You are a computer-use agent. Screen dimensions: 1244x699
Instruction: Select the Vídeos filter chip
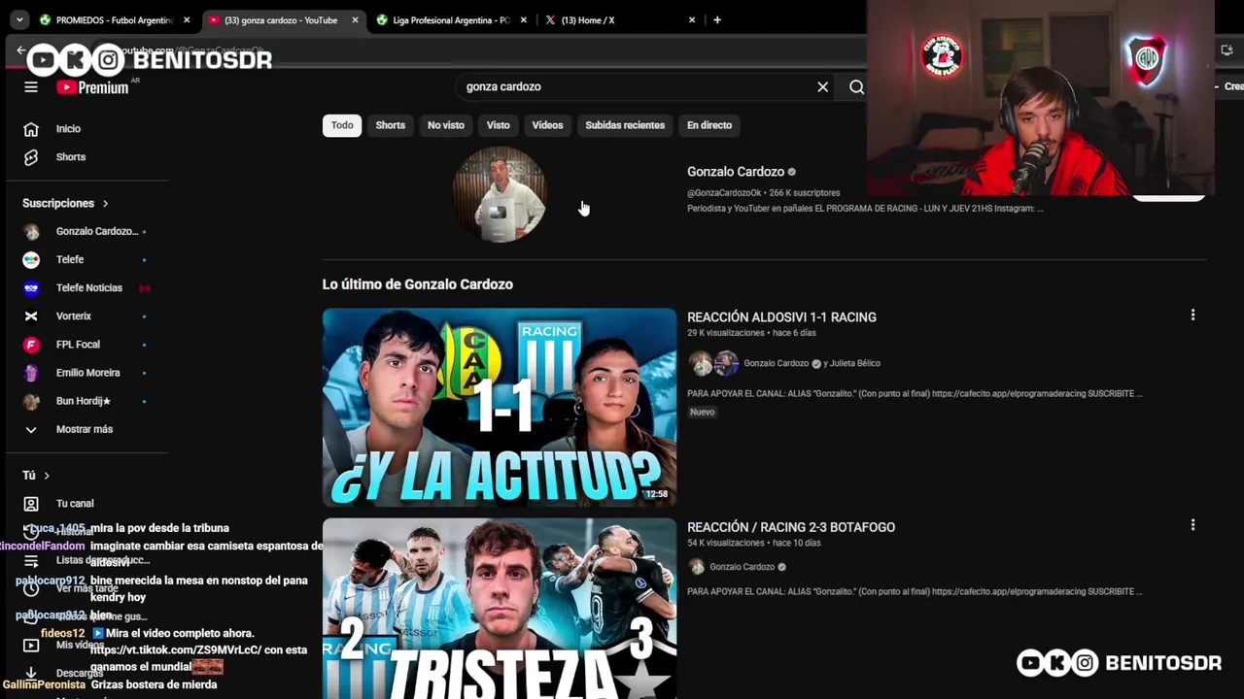pyautogui.click(x=547, y=125)
